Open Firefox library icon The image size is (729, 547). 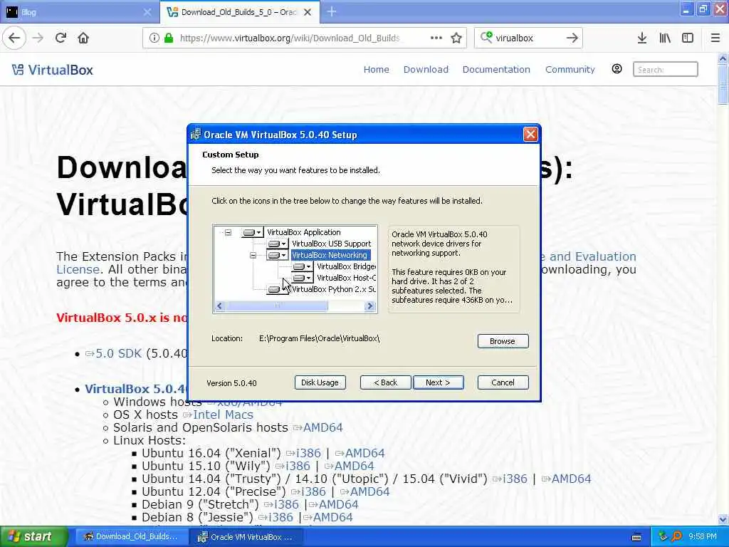[665, 38]
